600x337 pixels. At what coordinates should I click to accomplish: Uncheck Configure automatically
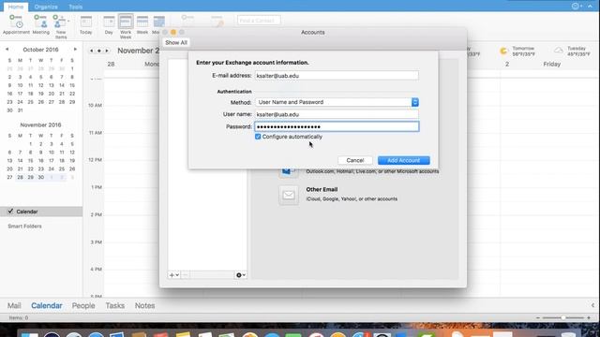pyautogui.click(x=258, y=137)
